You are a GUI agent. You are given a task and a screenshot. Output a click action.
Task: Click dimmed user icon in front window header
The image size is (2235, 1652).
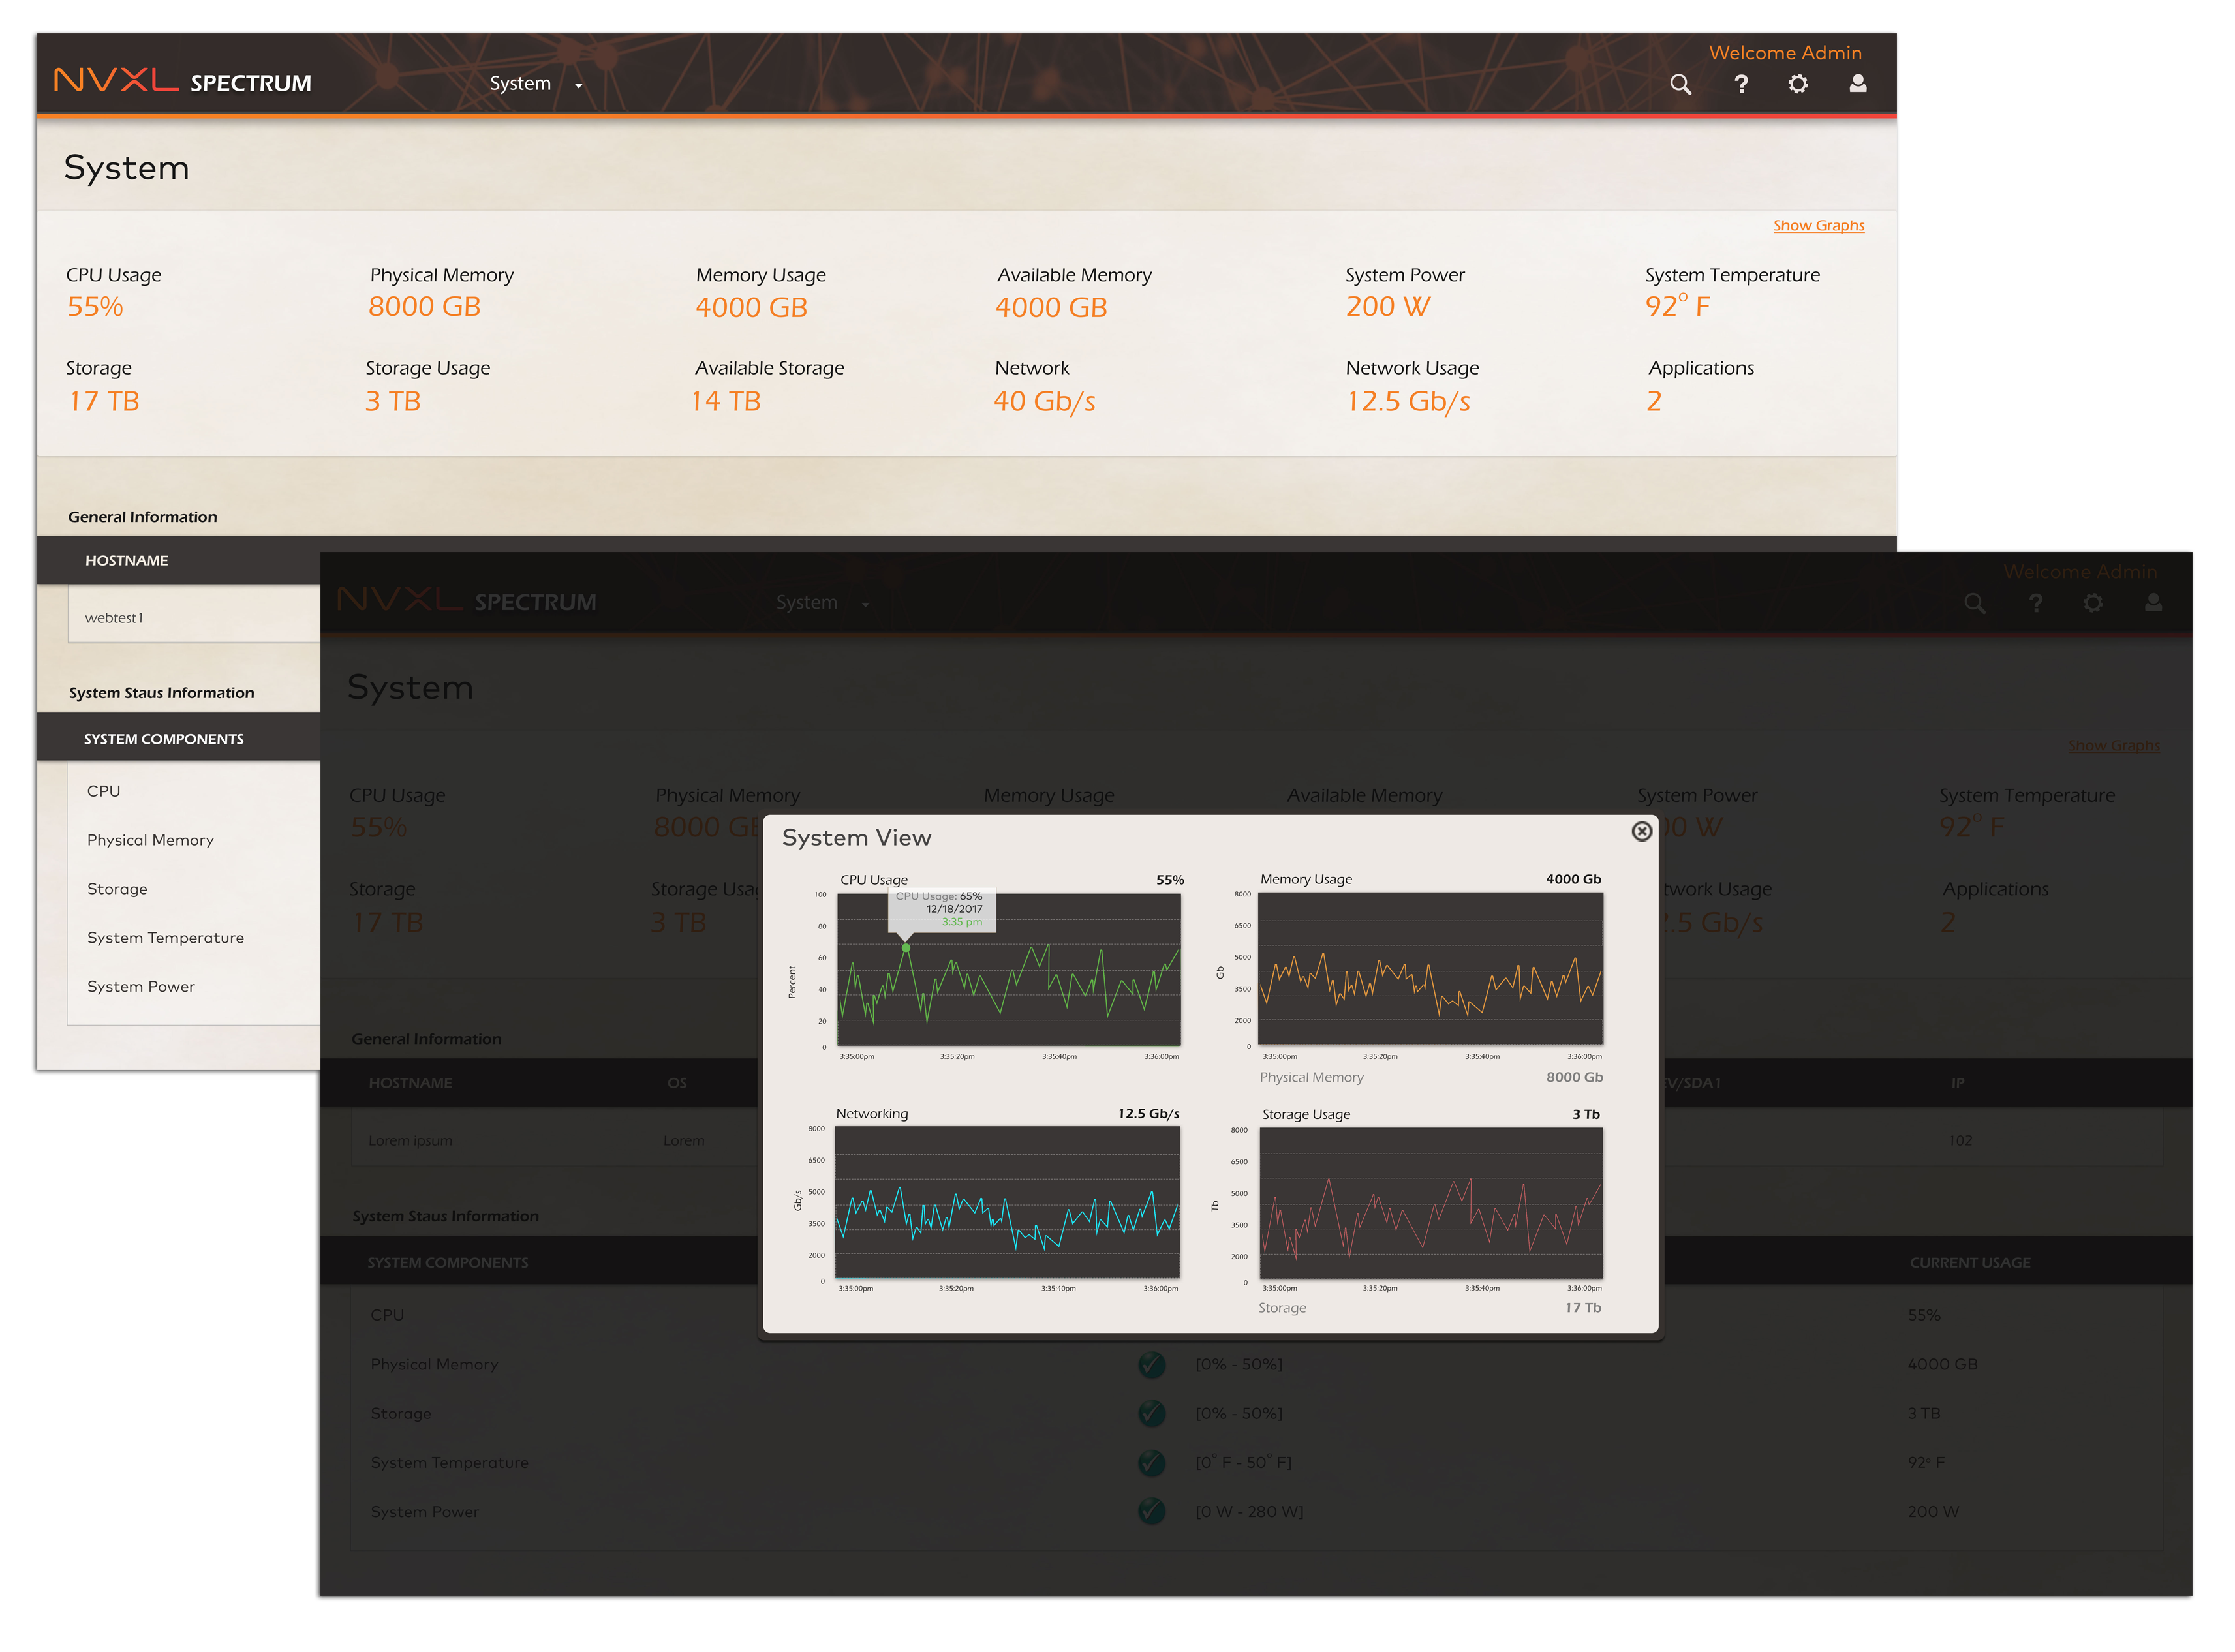pos(2153,602)
